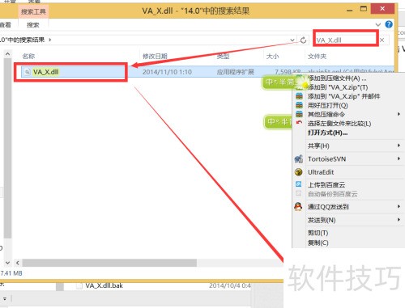
Task: Click the navigation pane vertical scrollbar
Action: (x=7, y=148)
